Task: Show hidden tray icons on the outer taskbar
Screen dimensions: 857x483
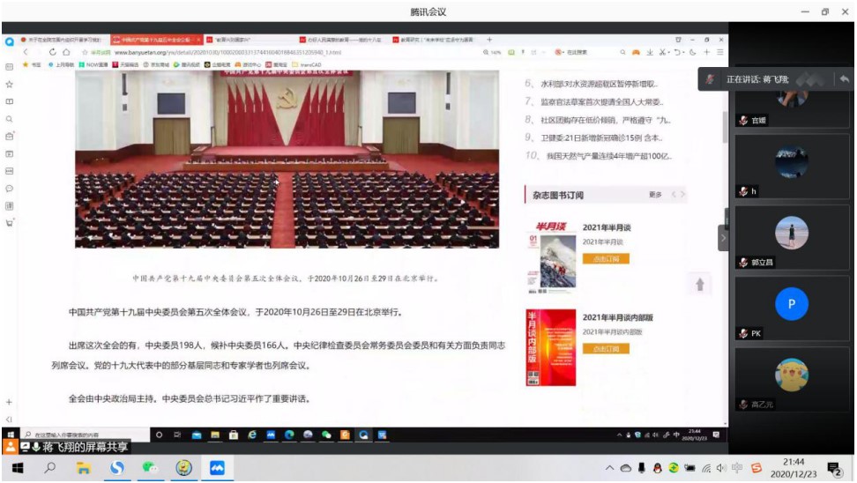Action: point(609,468)
